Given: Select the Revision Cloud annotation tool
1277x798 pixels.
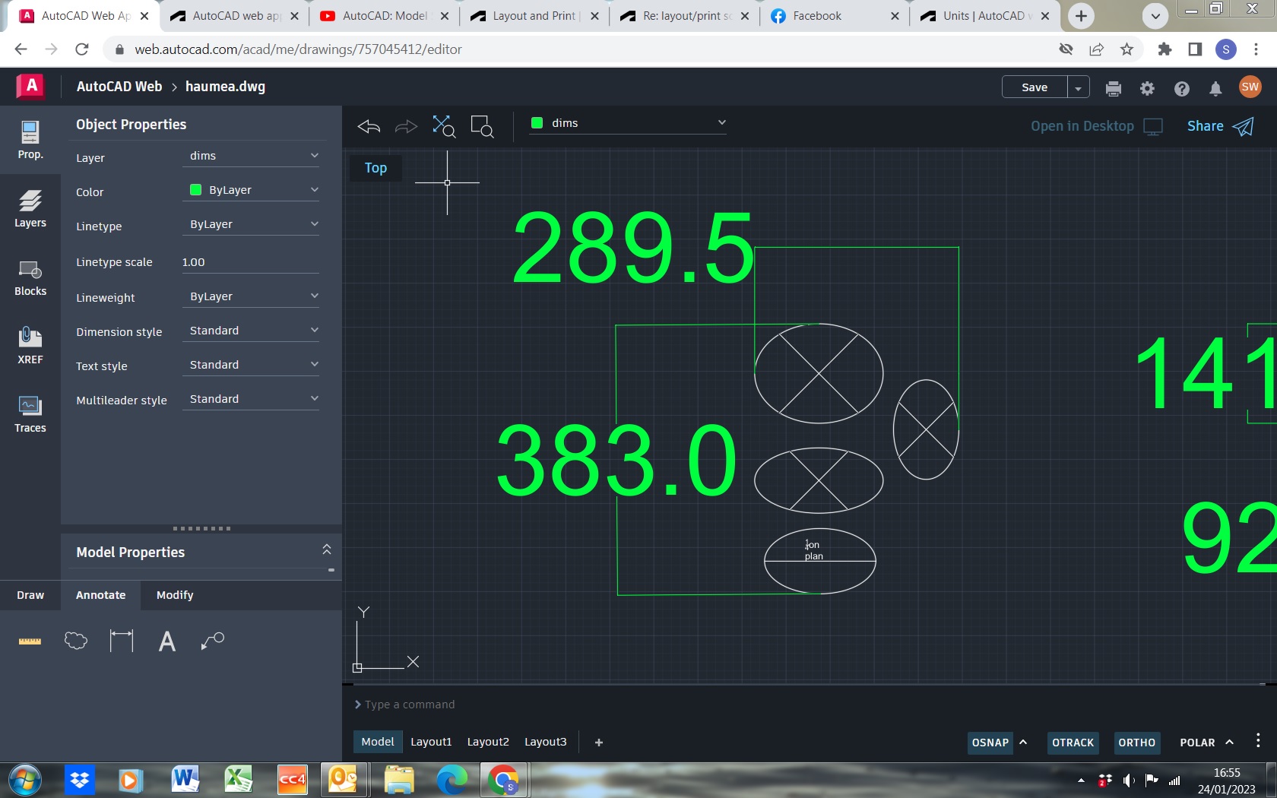Looking at the screenshot, I should point(75,641).
